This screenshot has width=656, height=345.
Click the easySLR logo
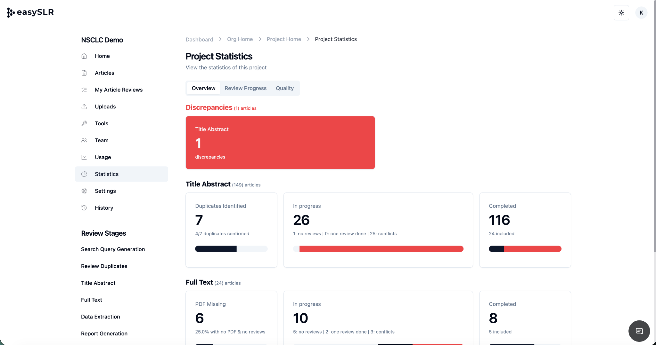[30, 12]
